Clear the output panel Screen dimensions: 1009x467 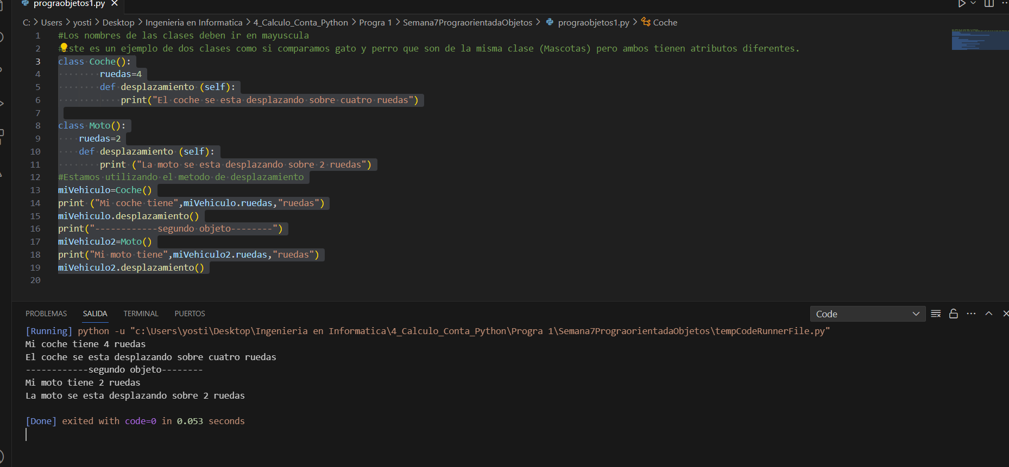936,314
